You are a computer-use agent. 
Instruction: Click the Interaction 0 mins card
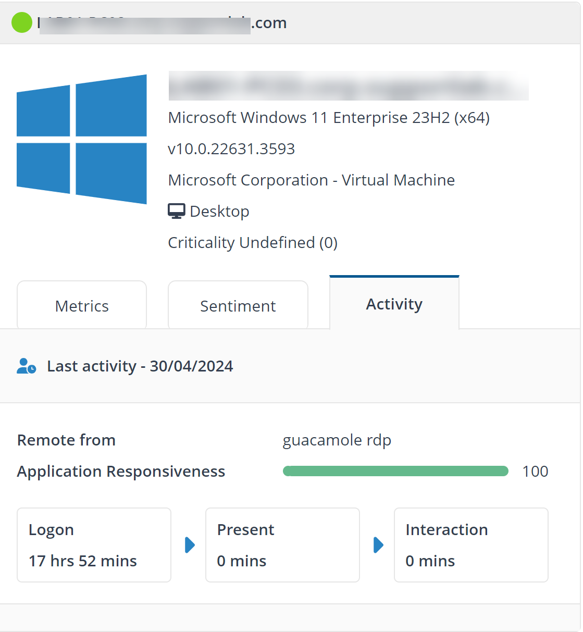[471, 545]
